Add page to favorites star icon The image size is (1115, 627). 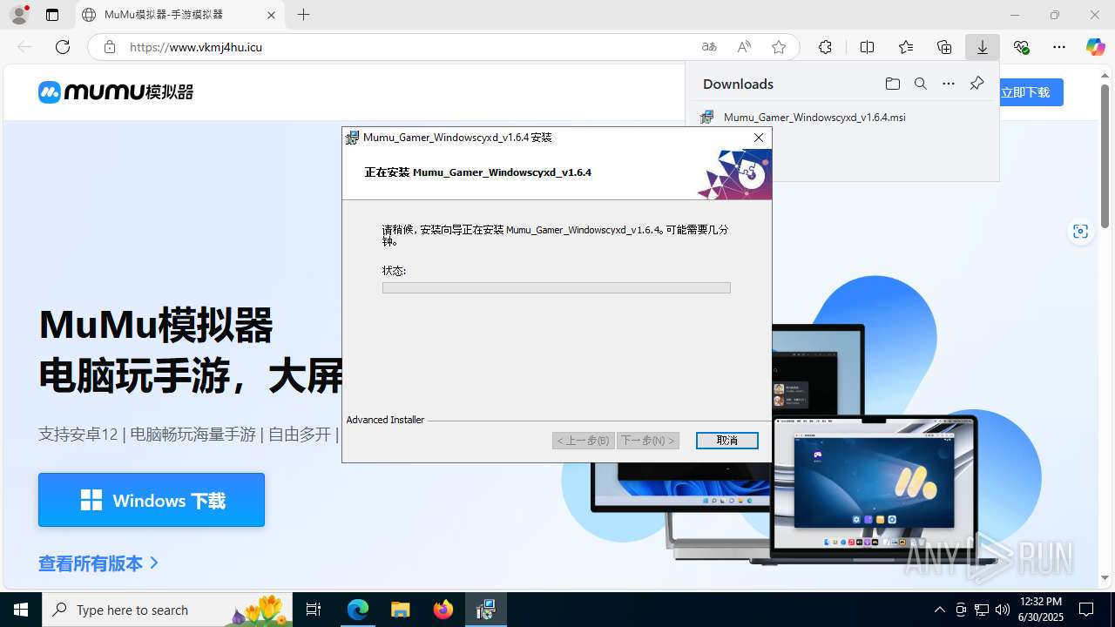point(779,47)
